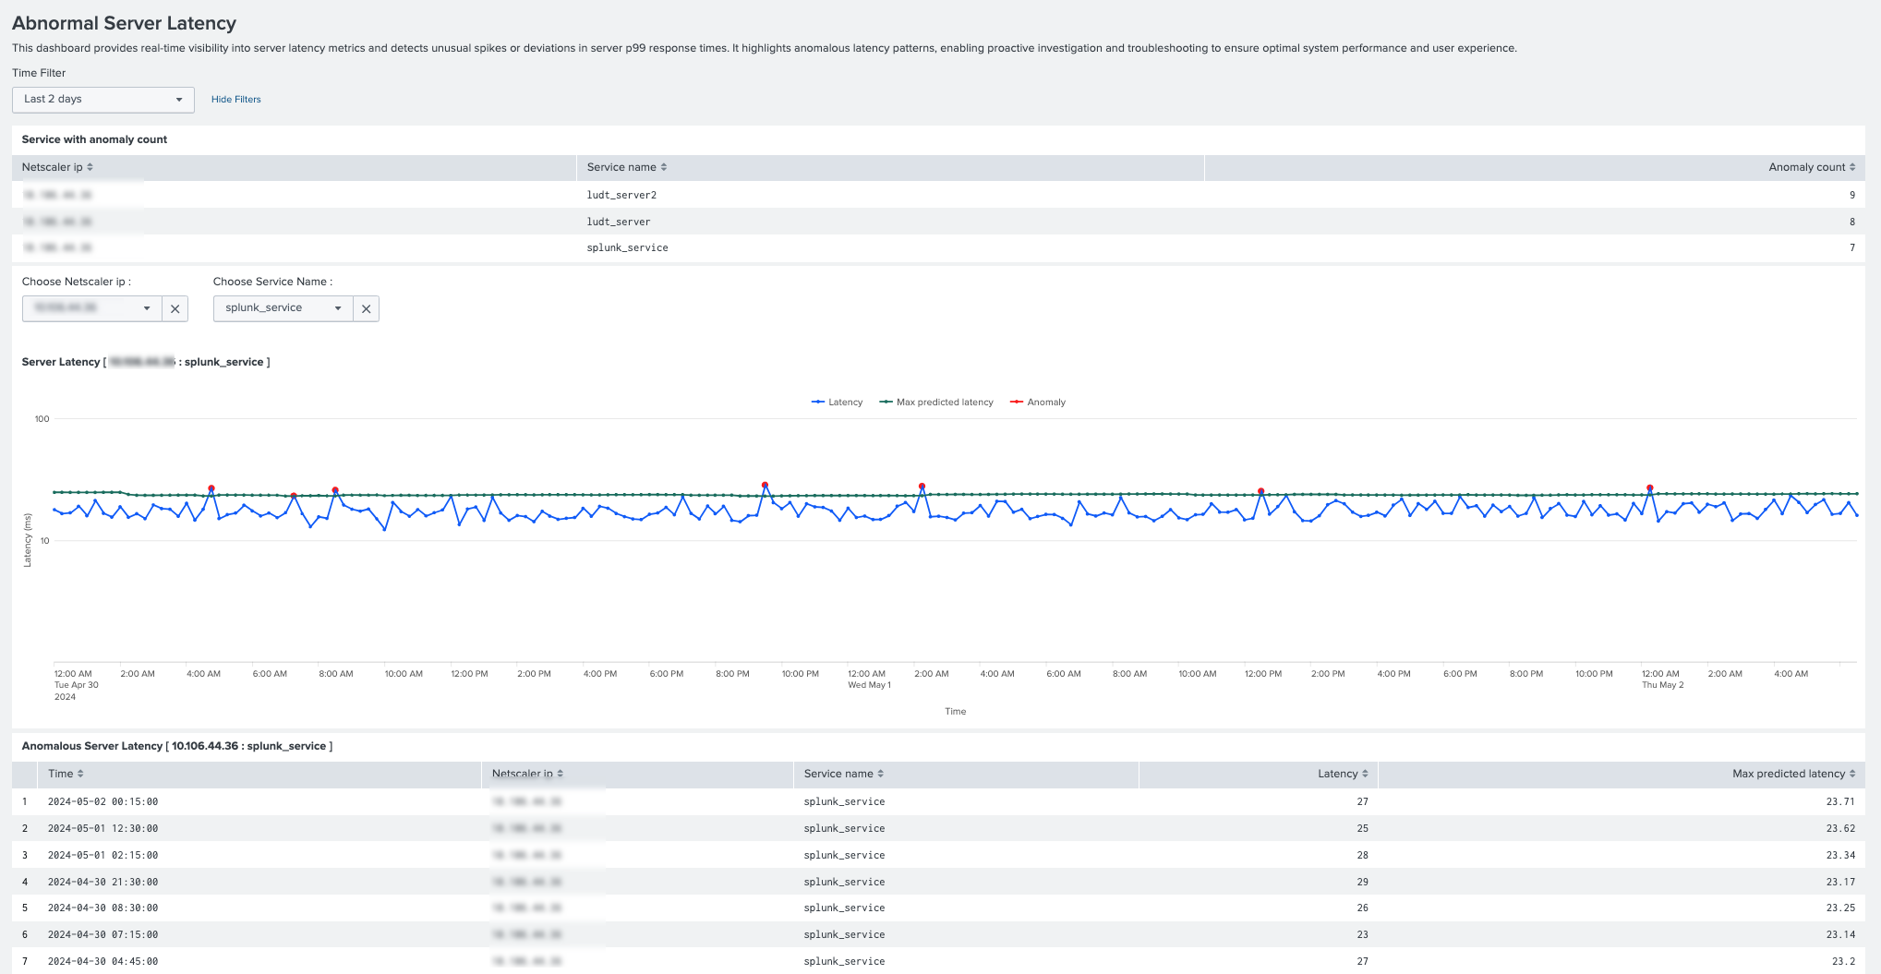Click anomaly count value 8
The image size is (1881, 974).
click(1851, 222)
